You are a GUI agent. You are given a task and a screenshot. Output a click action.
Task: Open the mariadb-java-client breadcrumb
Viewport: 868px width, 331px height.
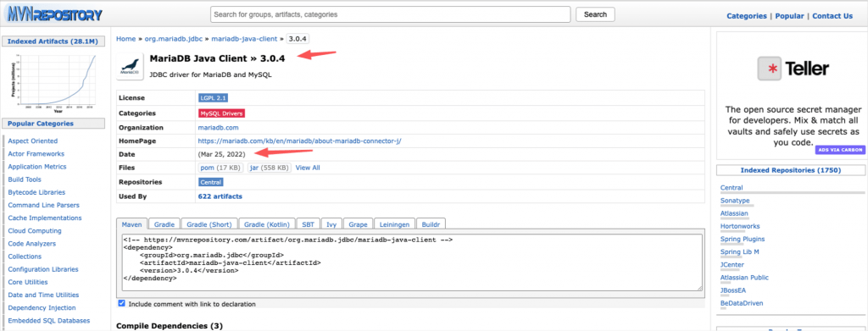[x=245, y=39]
